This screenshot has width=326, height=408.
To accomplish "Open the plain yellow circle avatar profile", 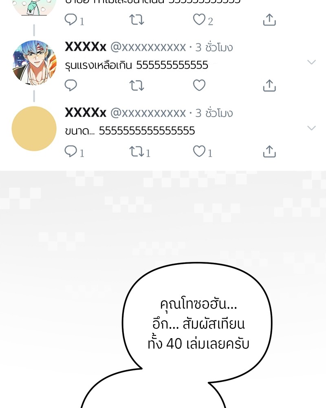I will 34,129.
